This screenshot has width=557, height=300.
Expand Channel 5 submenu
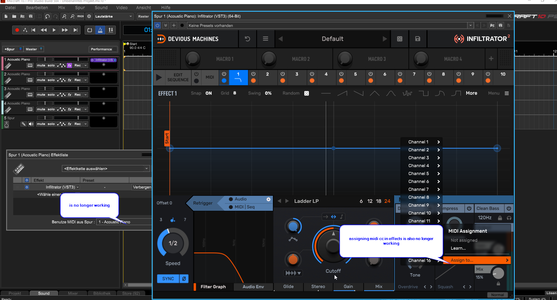pos(422,174)
